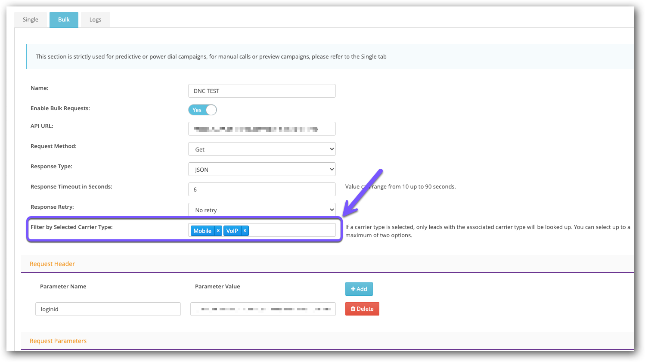Image resolution: width=645 pixels, height=362 pixels.
Task: Switch to the Logs tab
Action: [95, 19]
